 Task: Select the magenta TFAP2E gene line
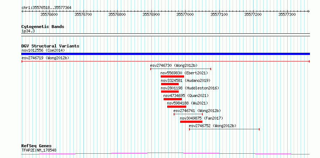(165, 153)
